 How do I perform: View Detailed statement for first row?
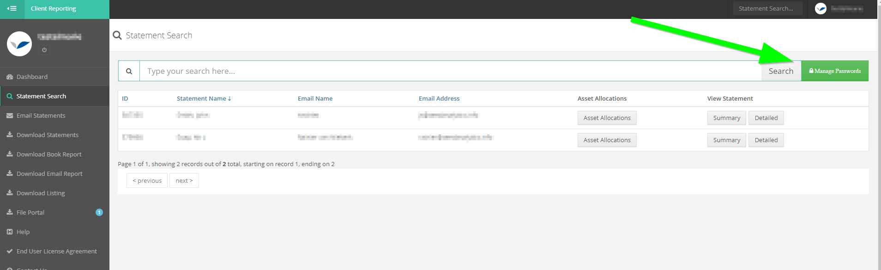coord(766,118)
